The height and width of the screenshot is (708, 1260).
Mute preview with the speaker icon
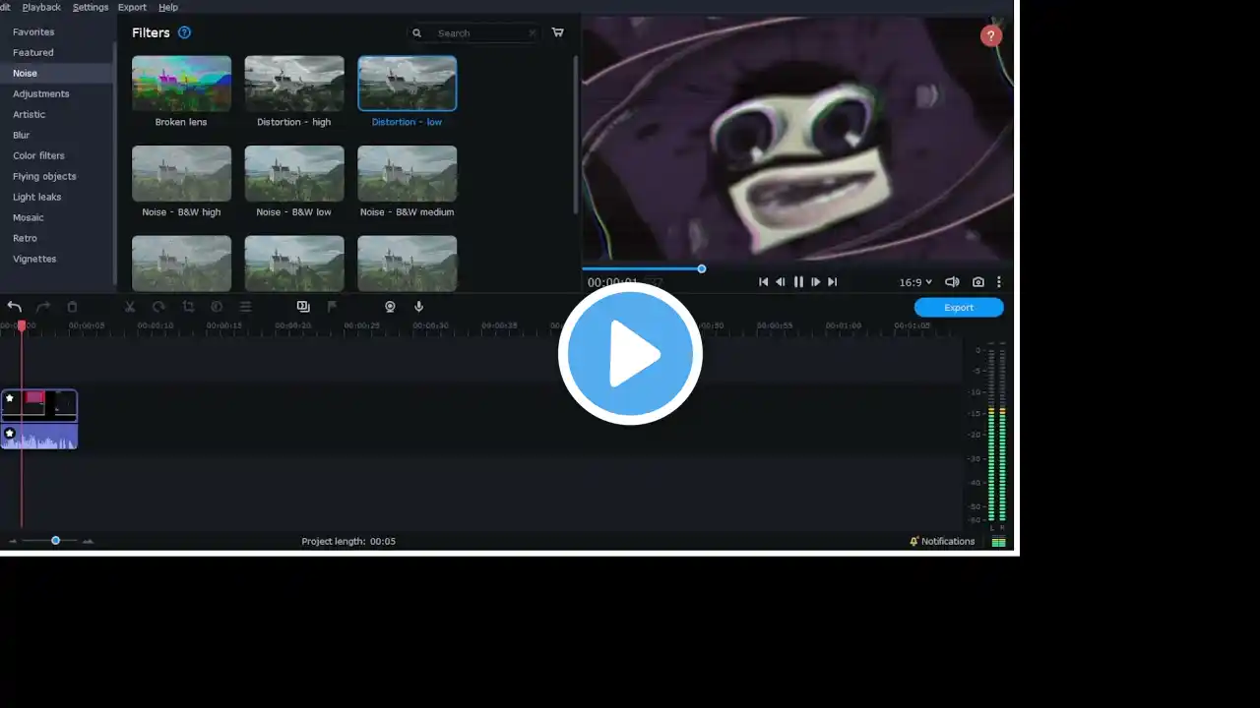952,282
